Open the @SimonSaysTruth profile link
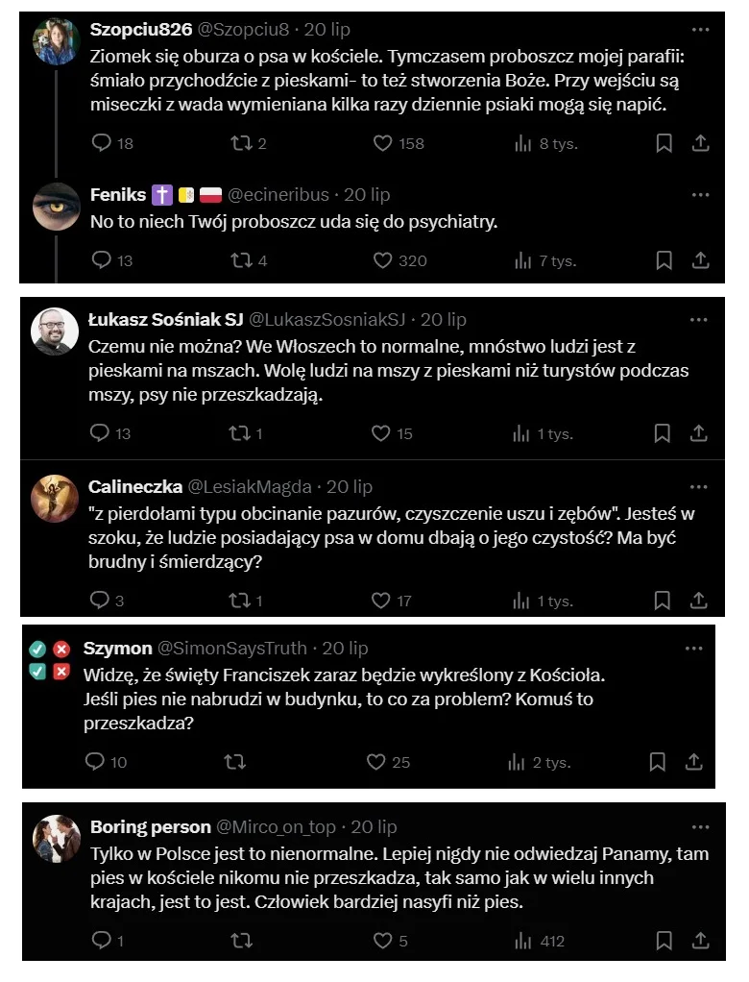The image size is (749, 982). pos(232,649)
